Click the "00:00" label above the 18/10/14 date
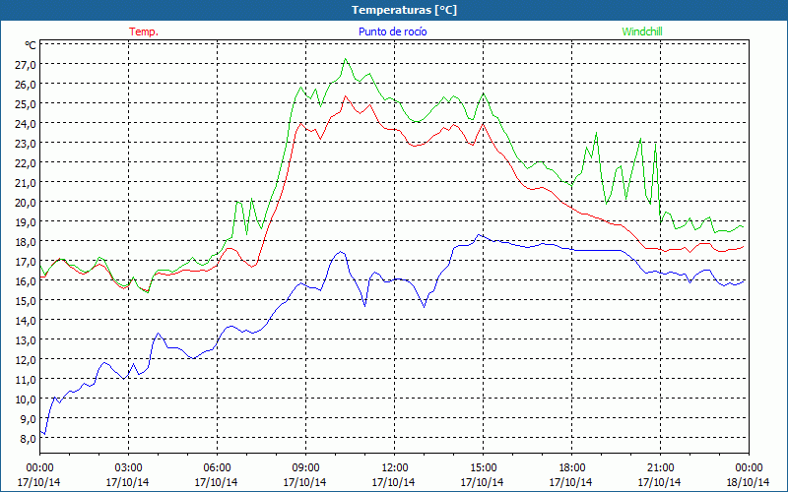The width and height of the screenshot is (788, 492). click(749, 468)
